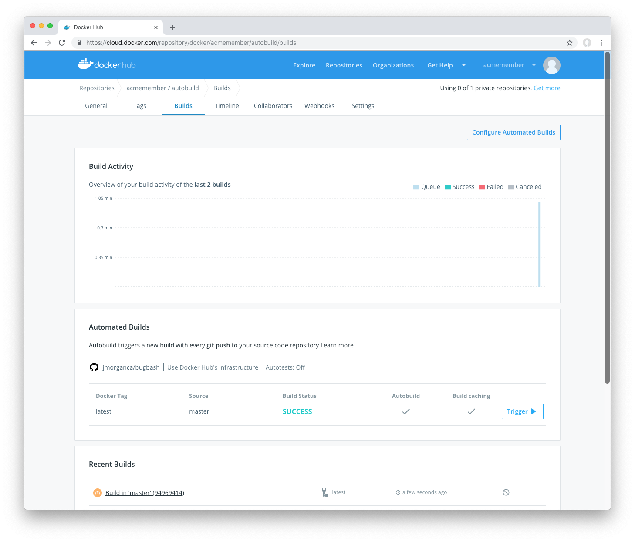Toggle Autobuild checkmark for latest tag

pyautogui.click(x=405, y=411)
